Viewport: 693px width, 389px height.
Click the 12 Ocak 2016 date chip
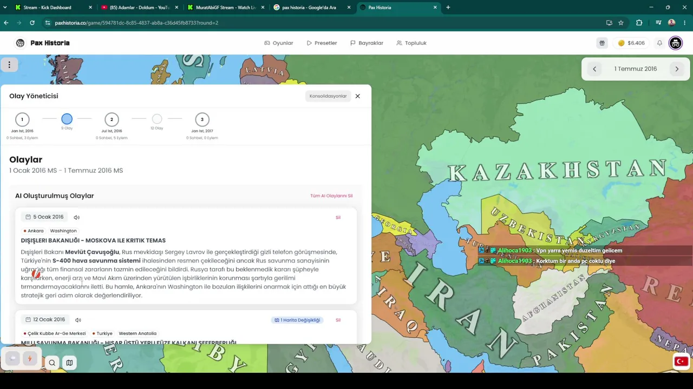[45, 320]
